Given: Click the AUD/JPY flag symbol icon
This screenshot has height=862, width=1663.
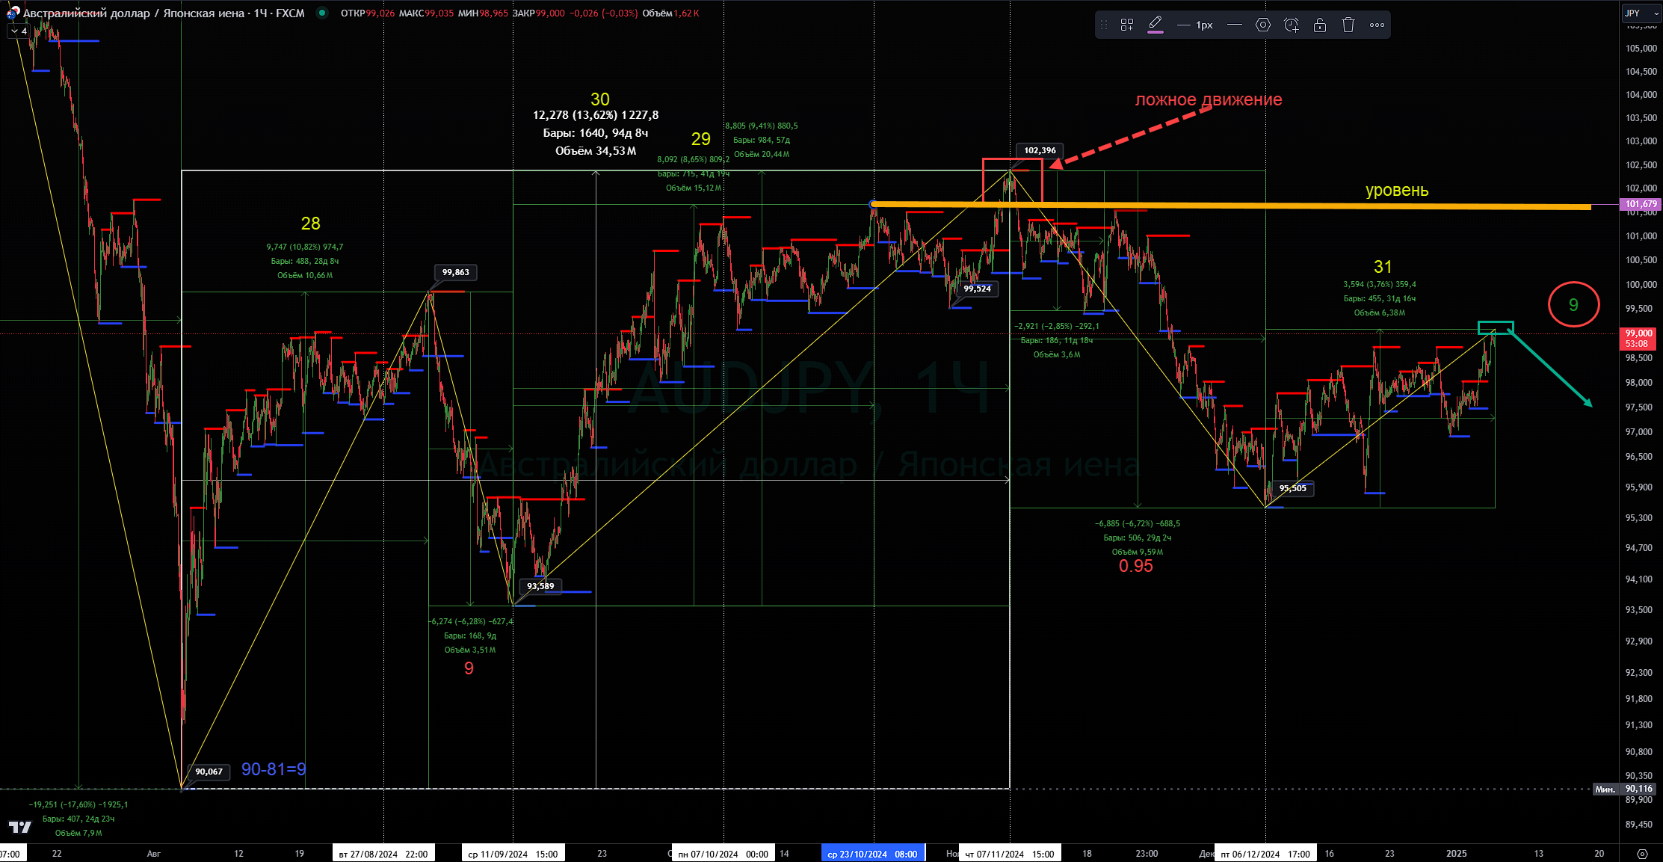Looking at the screenshot, I should click(x=13, y=13).
